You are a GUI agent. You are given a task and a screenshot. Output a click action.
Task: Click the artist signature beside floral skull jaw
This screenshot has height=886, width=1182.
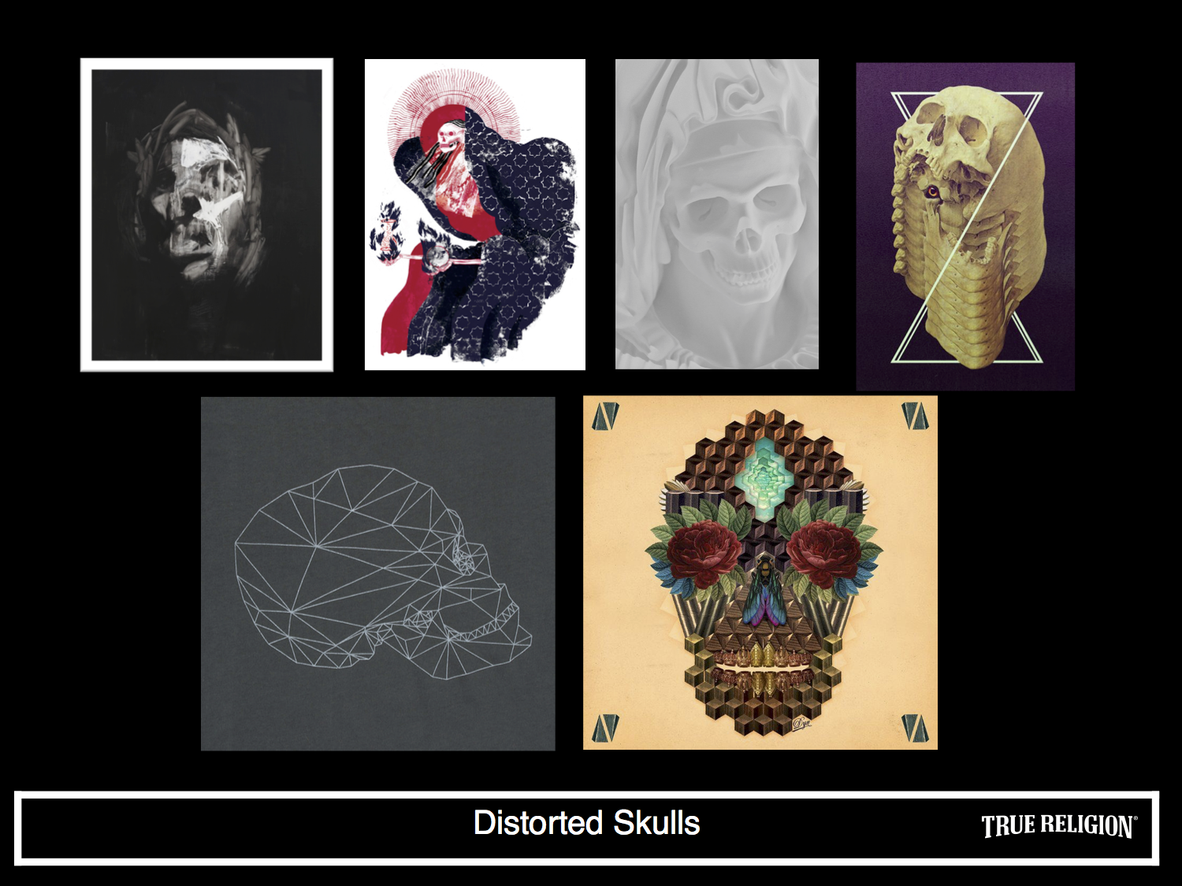802,722
